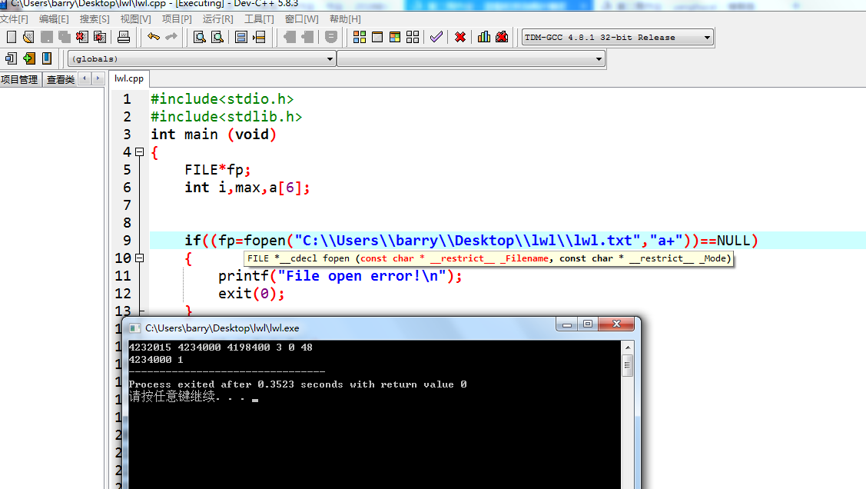Click the purple checkmark Debug icon

[x=436, y=37]
